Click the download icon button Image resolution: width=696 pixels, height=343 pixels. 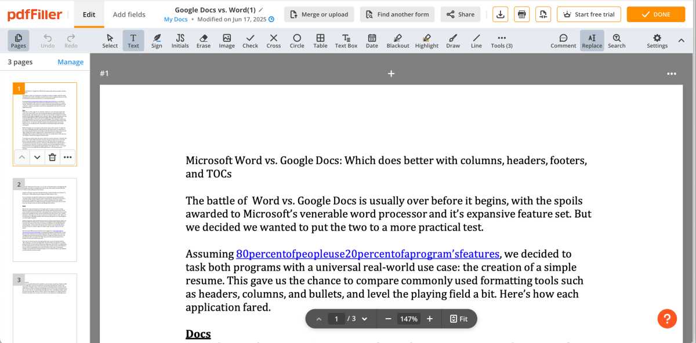tap(501, 14)
